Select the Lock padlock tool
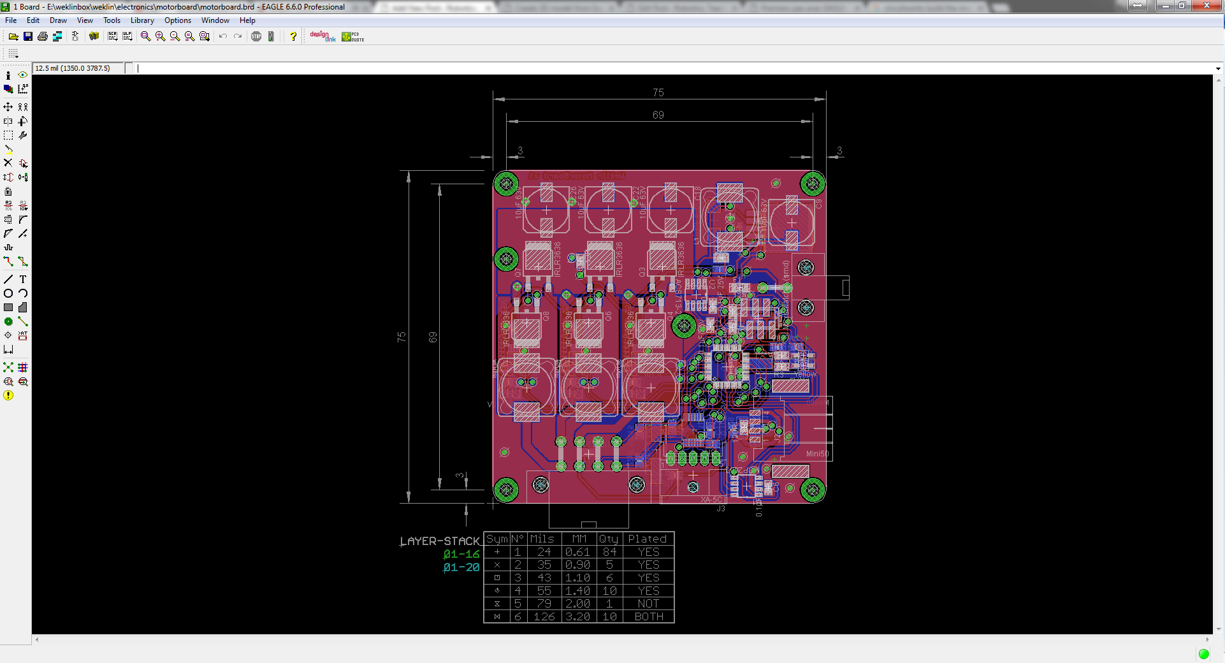 [8, 191]
